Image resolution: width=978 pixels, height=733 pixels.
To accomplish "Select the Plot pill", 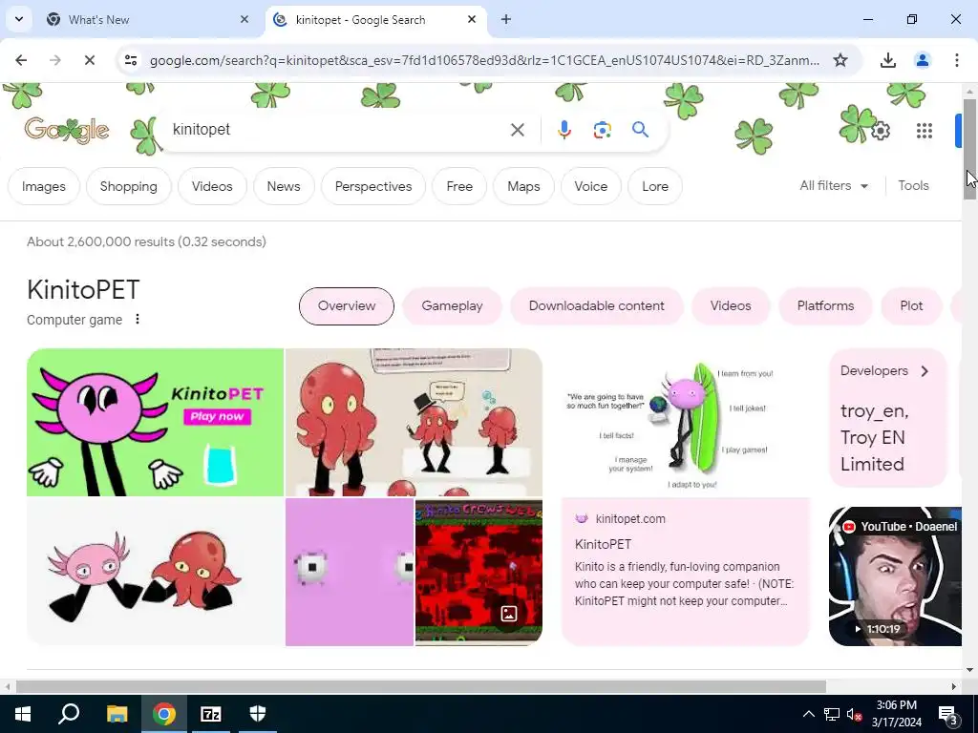I will [911, 306].
